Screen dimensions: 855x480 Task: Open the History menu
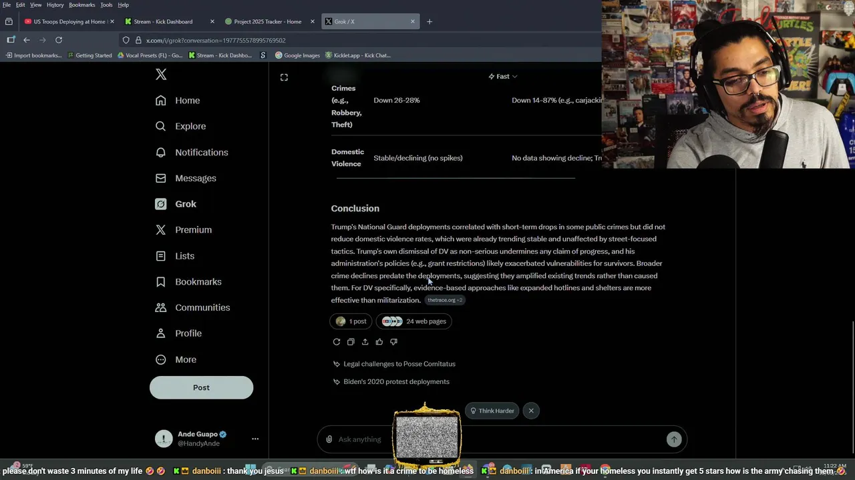pos(55,5)
